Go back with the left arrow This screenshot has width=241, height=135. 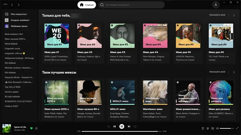12,5
